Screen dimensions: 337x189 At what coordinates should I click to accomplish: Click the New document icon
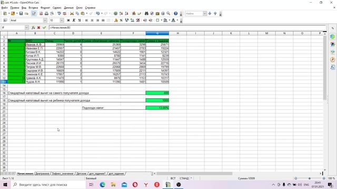tap(5, 14)
